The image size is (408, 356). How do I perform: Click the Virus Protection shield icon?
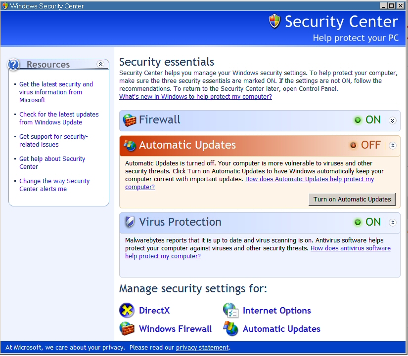tap(130, 222)
